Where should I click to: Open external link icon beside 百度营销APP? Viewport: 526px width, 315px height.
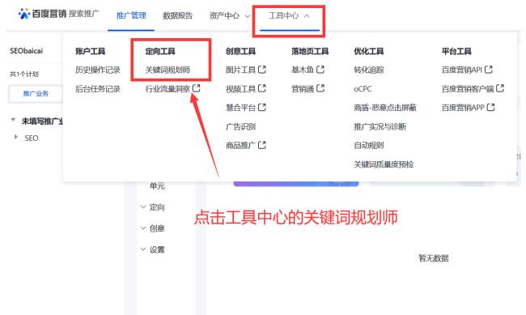490,108
